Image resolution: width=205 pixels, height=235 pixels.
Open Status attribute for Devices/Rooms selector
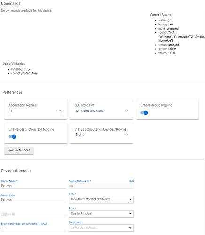[x=101, y=135]
